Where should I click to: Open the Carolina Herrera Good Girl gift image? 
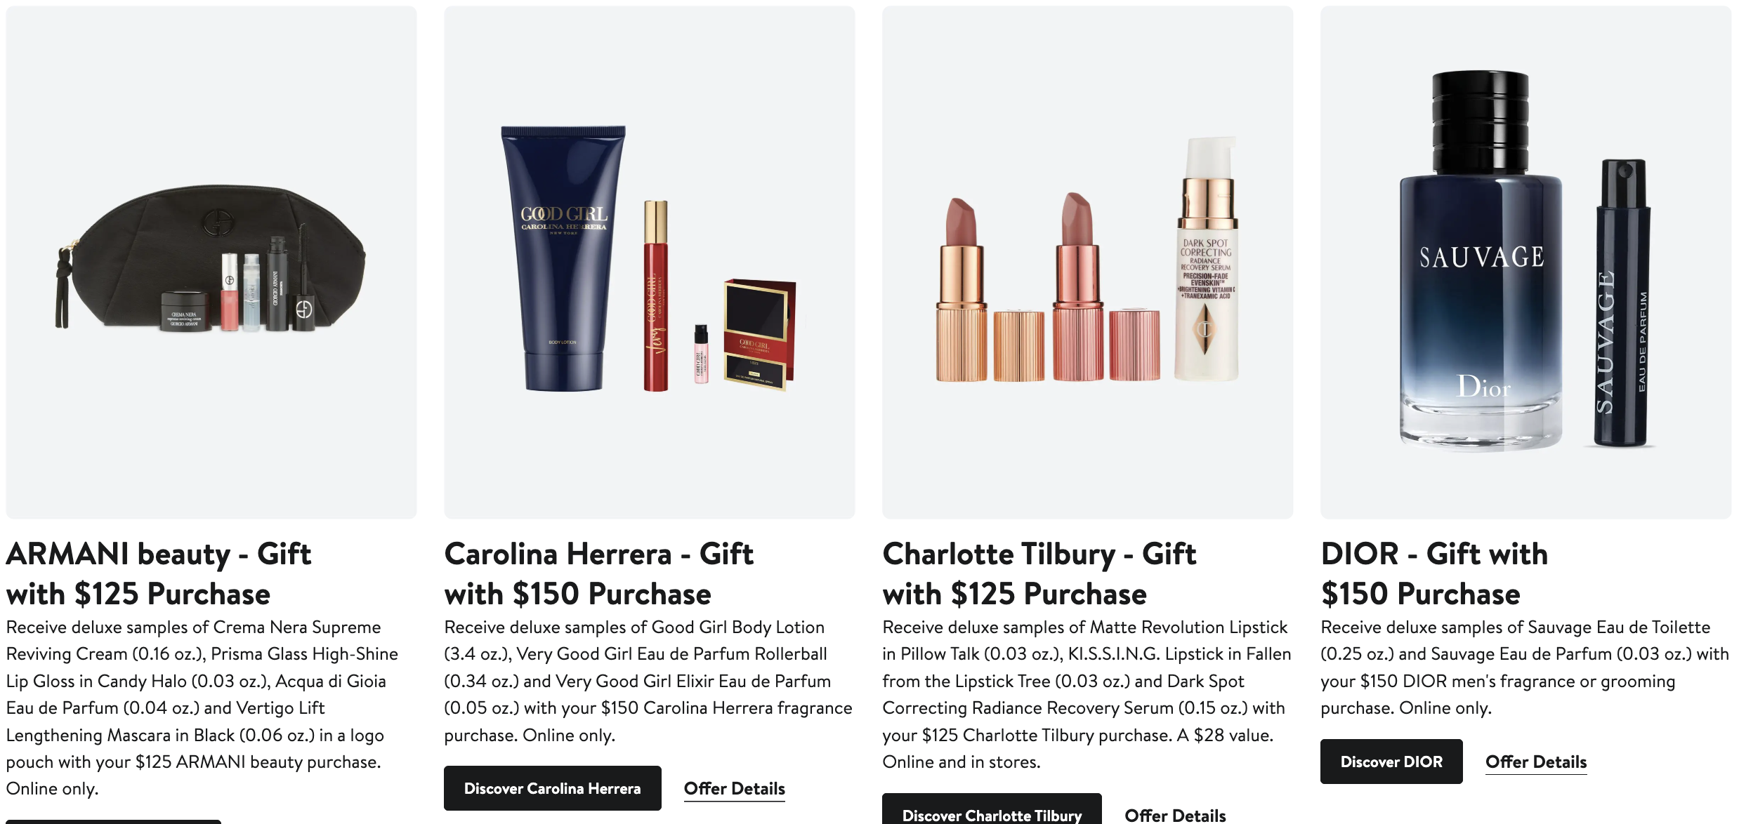tap(649, 263)
